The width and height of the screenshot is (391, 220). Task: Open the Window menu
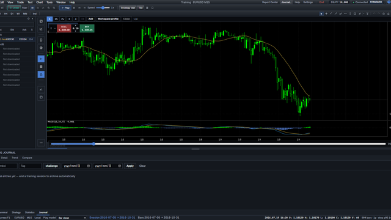tap(61, 2)
